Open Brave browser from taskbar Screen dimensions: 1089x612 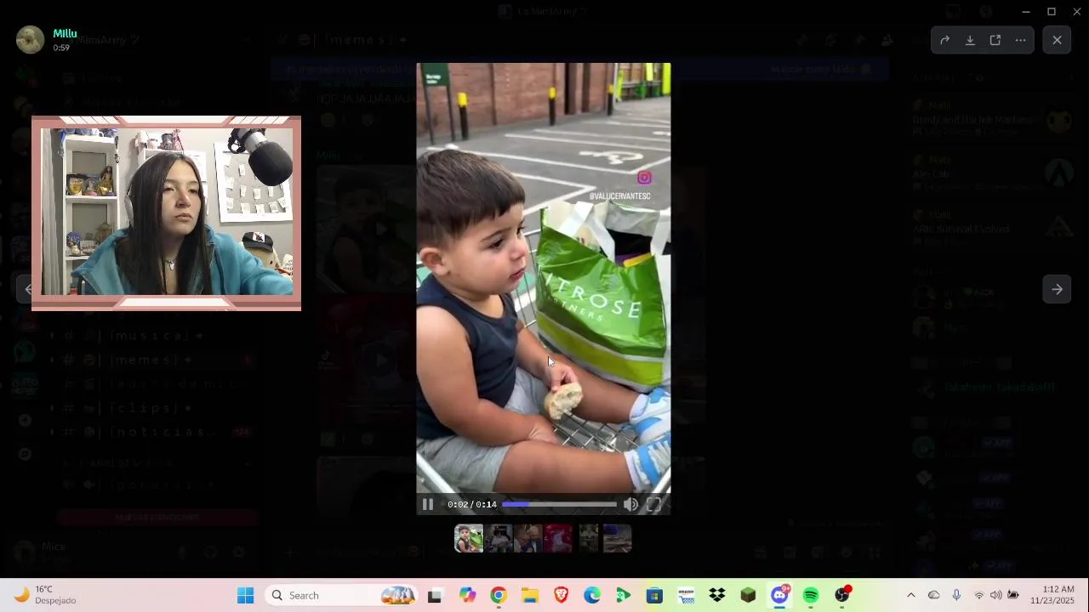click(x=562, y=595)
